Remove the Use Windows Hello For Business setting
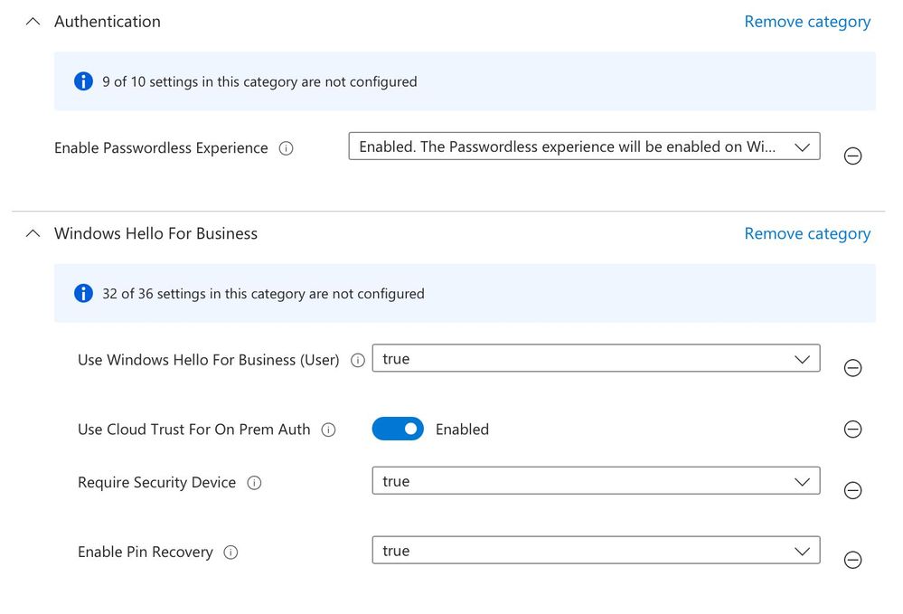This screenshot has height=614, width=903. pos(852,368)
